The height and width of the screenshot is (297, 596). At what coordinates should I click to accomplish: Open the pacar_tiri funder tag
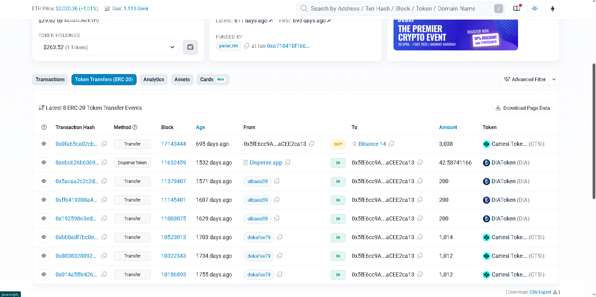[229, 46]
